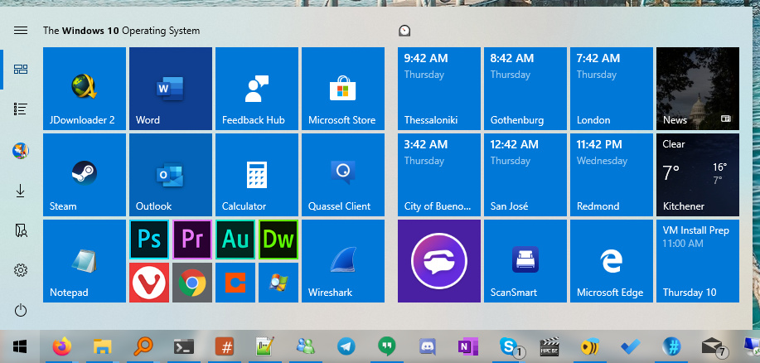Open the Microsoft Edge tile
This screenshot has width=760, height=363.
[x=612, y=261]
